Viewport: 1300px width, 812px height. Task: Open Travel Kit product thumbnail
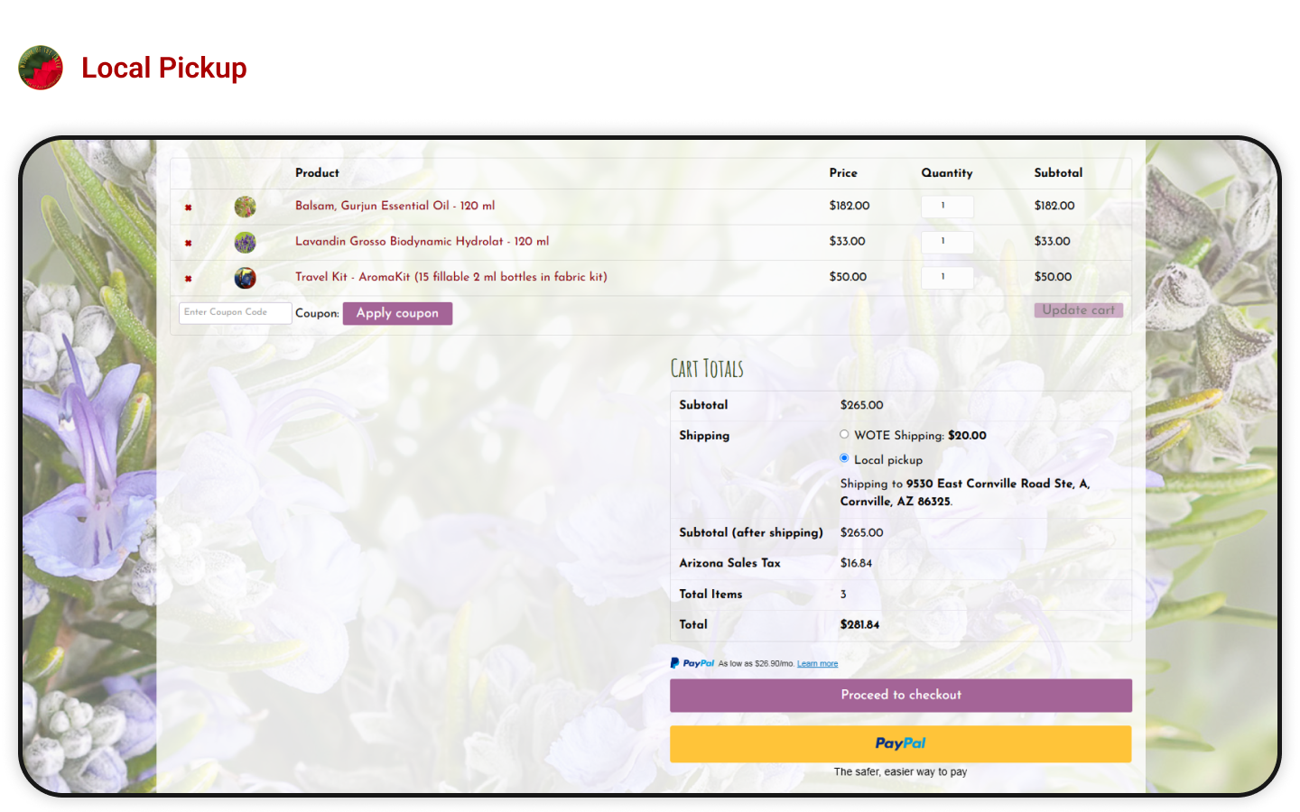[245, 278]
